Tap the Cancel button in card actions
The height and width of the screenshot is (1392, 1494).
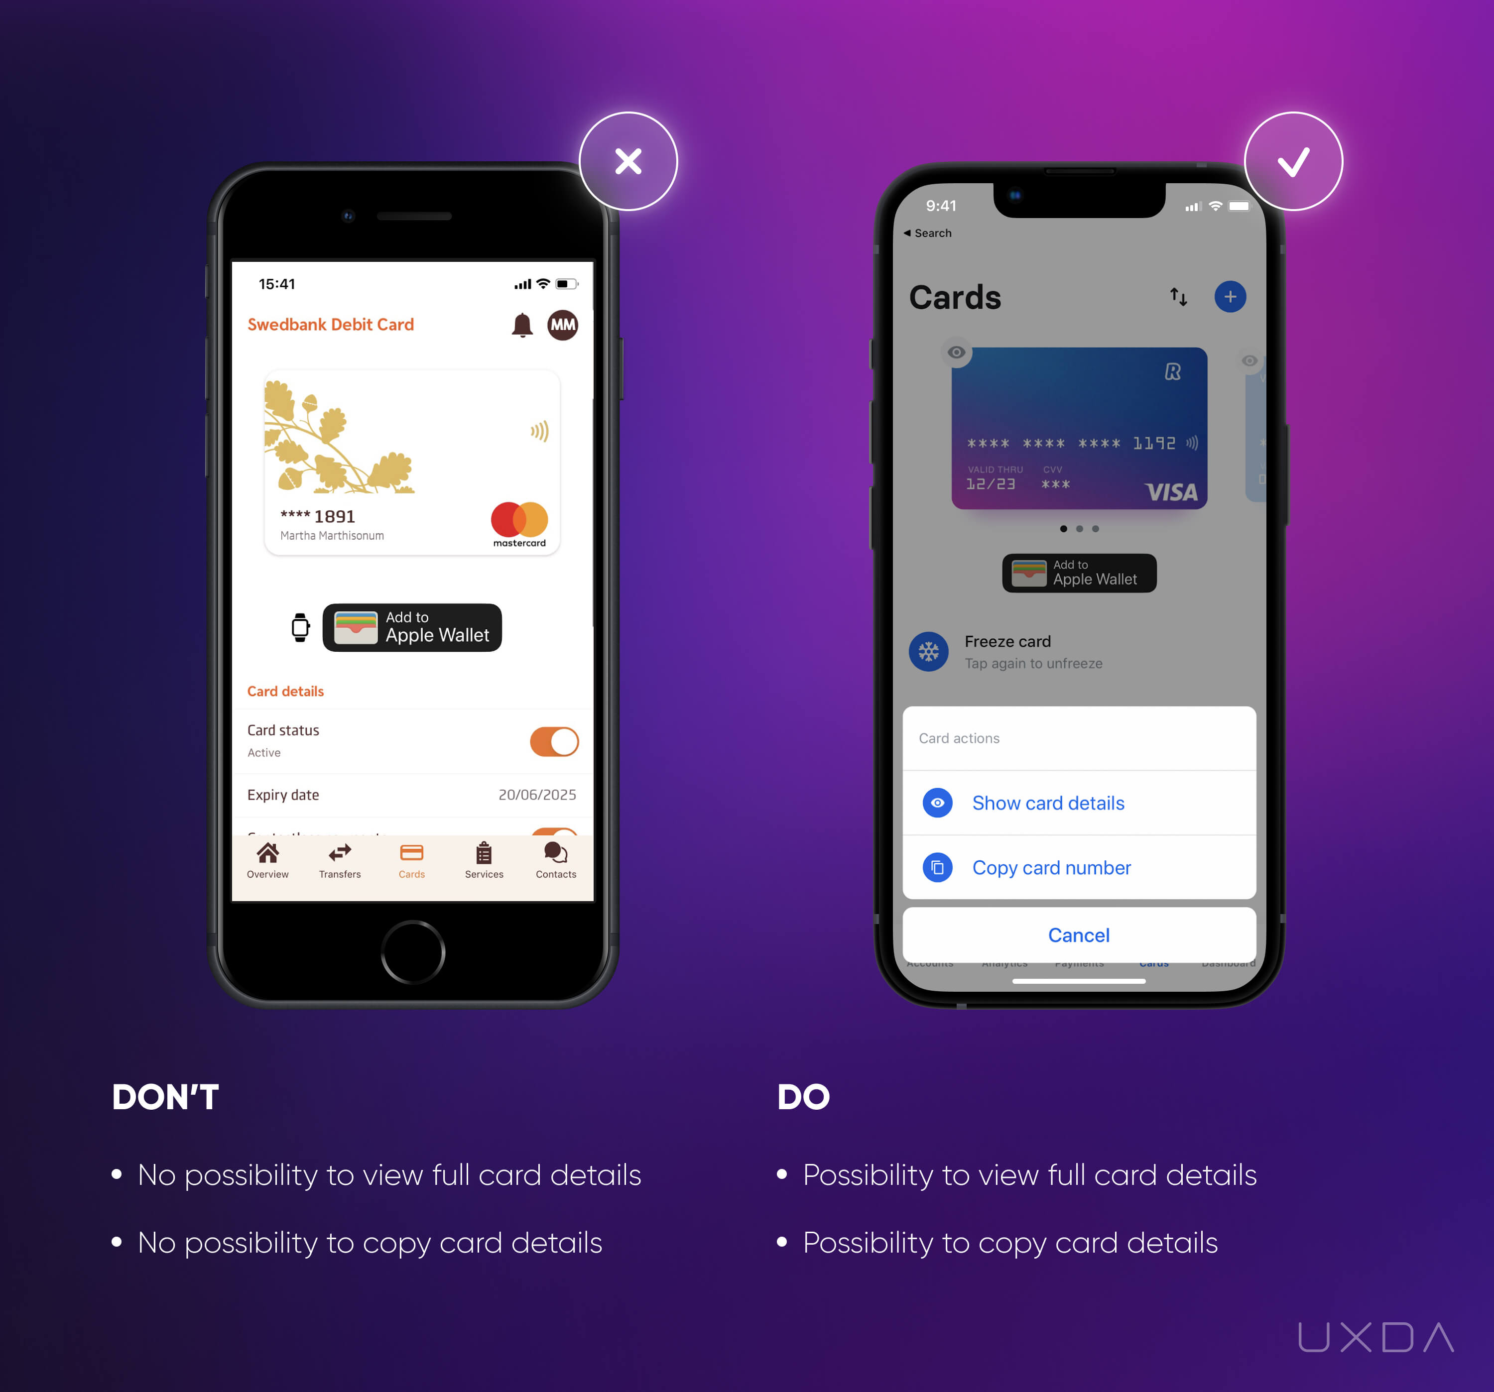pos(1078,934)
